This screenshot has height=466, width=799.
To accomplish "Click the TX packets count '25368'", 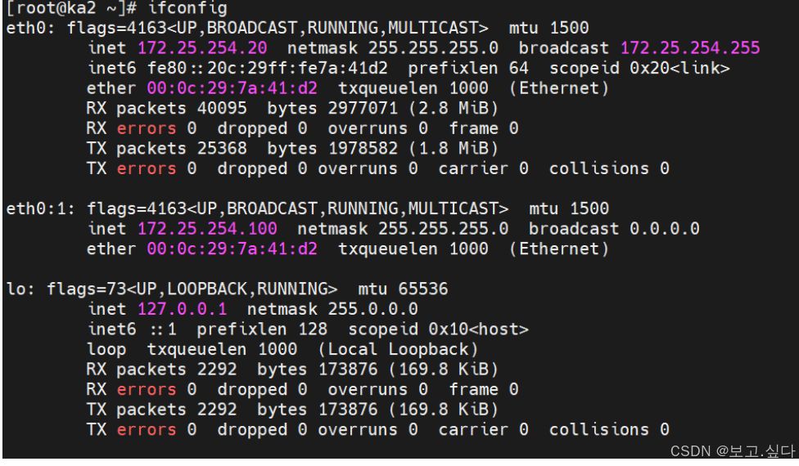I will [x=222, y=148].
